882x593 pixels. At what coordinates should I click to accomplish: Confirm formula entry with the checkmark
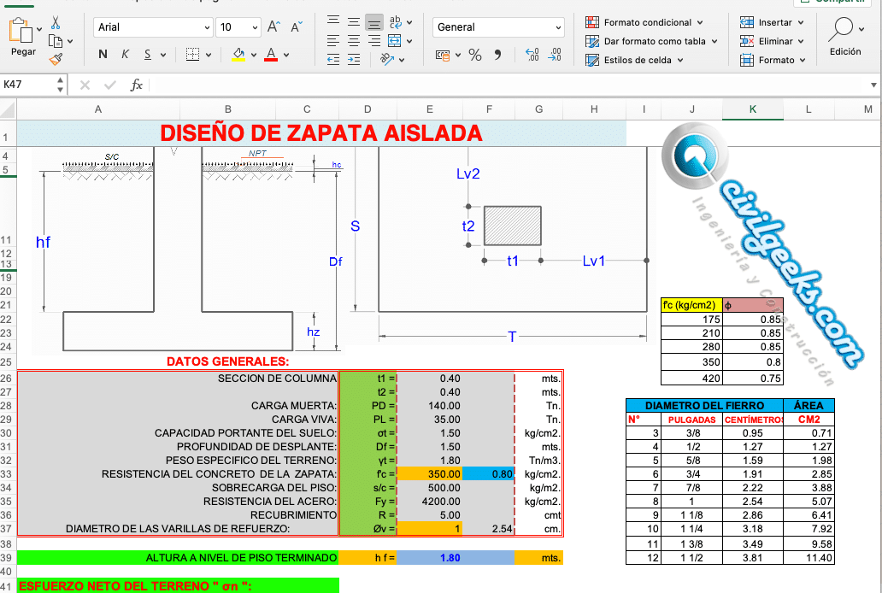click(110, 85)
